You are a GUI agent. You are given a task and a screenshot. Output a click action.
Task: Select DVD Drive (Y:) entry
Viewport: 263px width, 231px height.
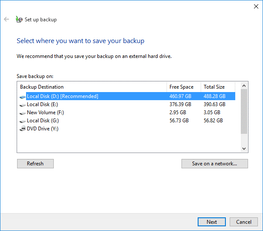tap(42, 129)
